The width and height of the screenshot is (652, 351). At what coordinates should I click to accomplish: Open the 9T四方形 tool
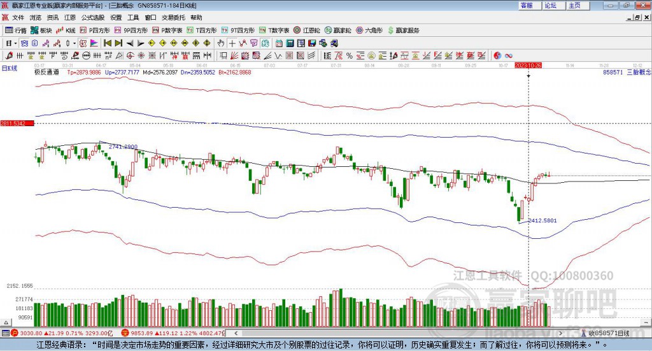(x=238, y=31)
